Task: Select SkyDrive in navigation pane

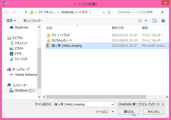Action: [x=19, y=27]
